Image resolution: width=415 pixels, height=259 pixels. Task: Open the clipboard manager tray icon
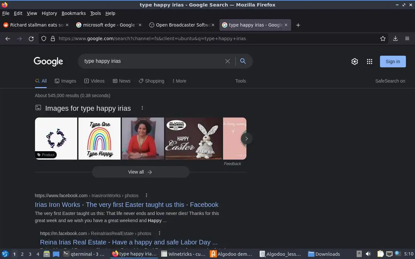pyautogui.click(x=381, y=254)
